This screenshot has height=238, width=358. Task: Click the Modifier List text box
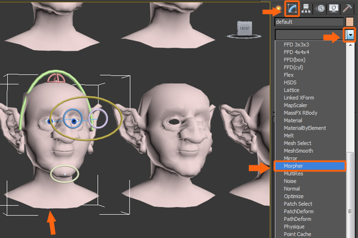[310, 35]
